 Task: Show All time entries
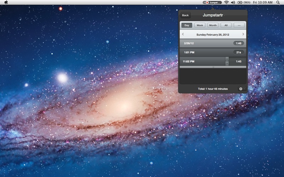(x=226, y=25)
